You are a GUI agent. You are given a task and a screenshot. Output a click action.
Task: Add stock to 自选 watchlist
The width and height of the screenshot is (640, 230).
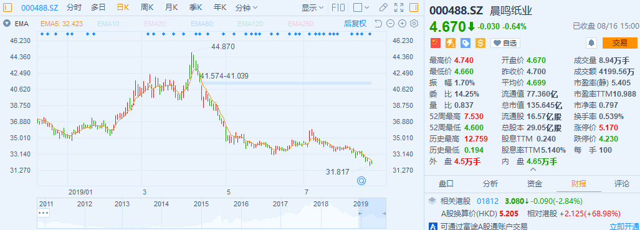(x=505, y=42)
